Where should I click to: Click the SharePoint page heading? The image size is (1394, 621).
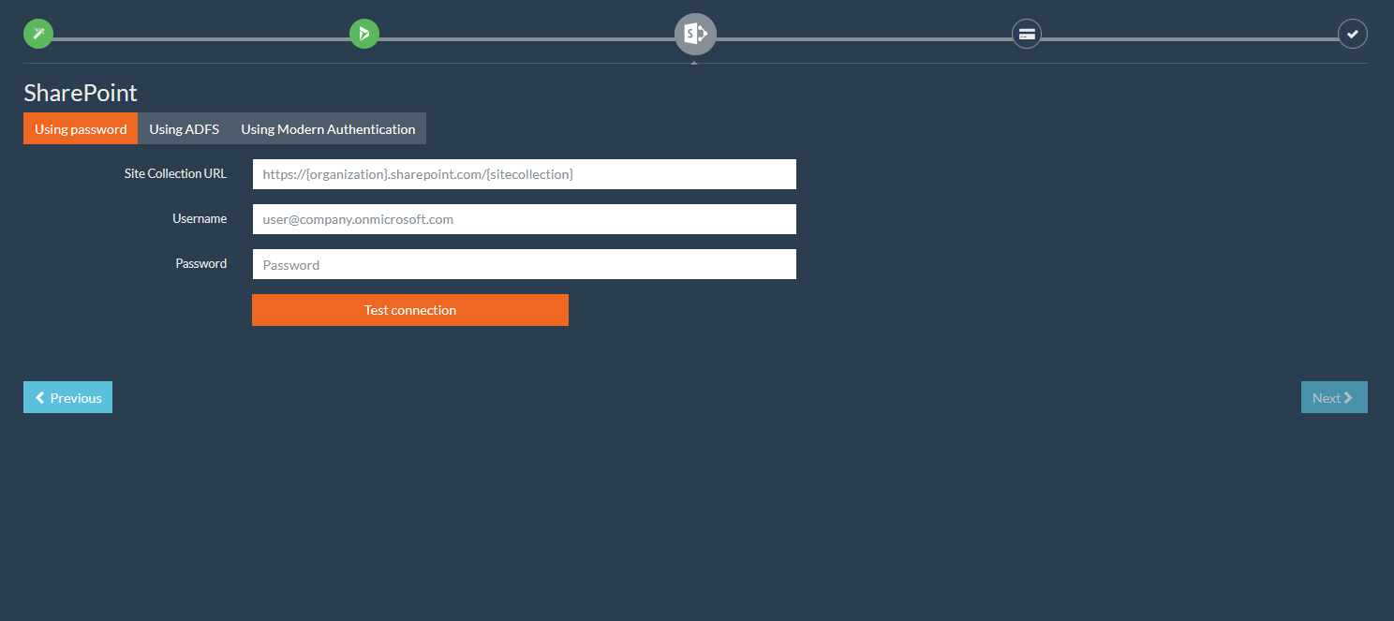pos(81,93)
